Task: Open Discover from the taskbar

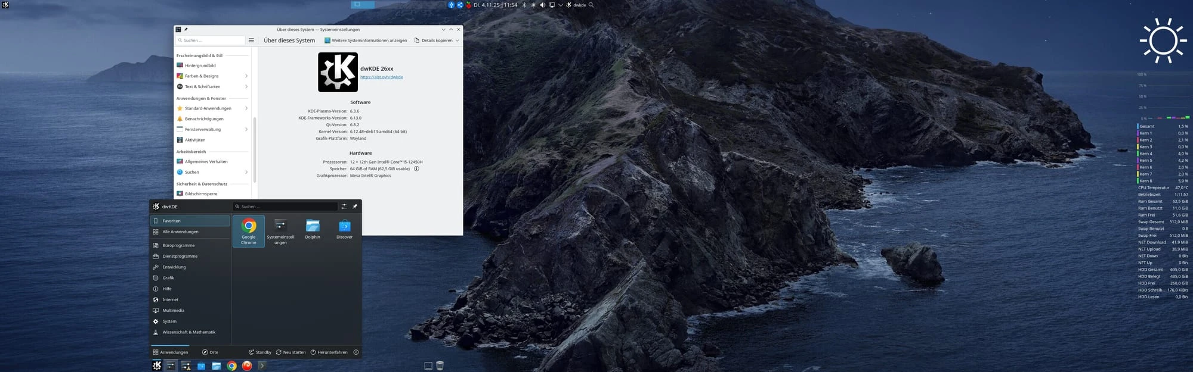Action: point(201,365)
